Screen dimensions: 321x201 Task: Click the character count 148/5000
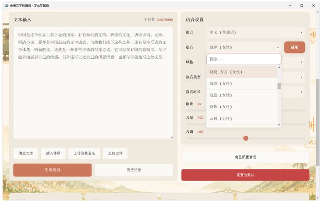(165, 20)
